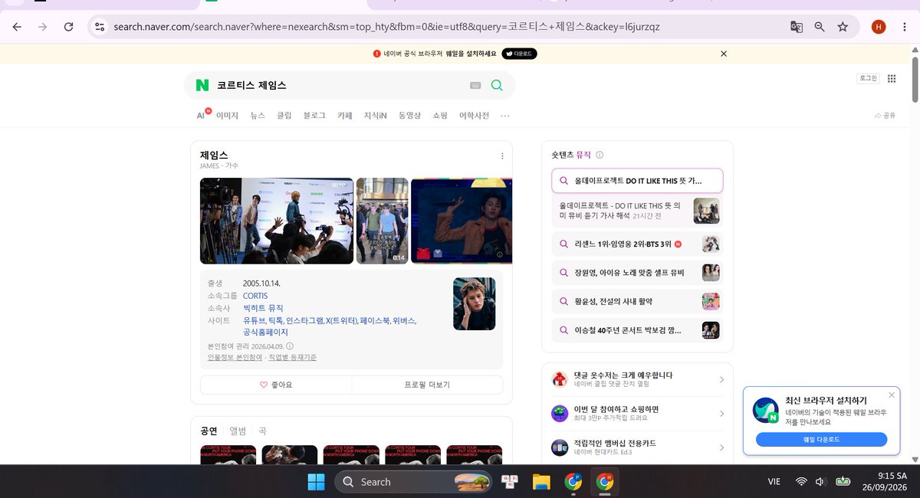Image resolution: width=920 pixels, height=498 pixels.
Task: Open the Chrome profile avatar H
Action: pyautogui.click(x=879, y=27)
